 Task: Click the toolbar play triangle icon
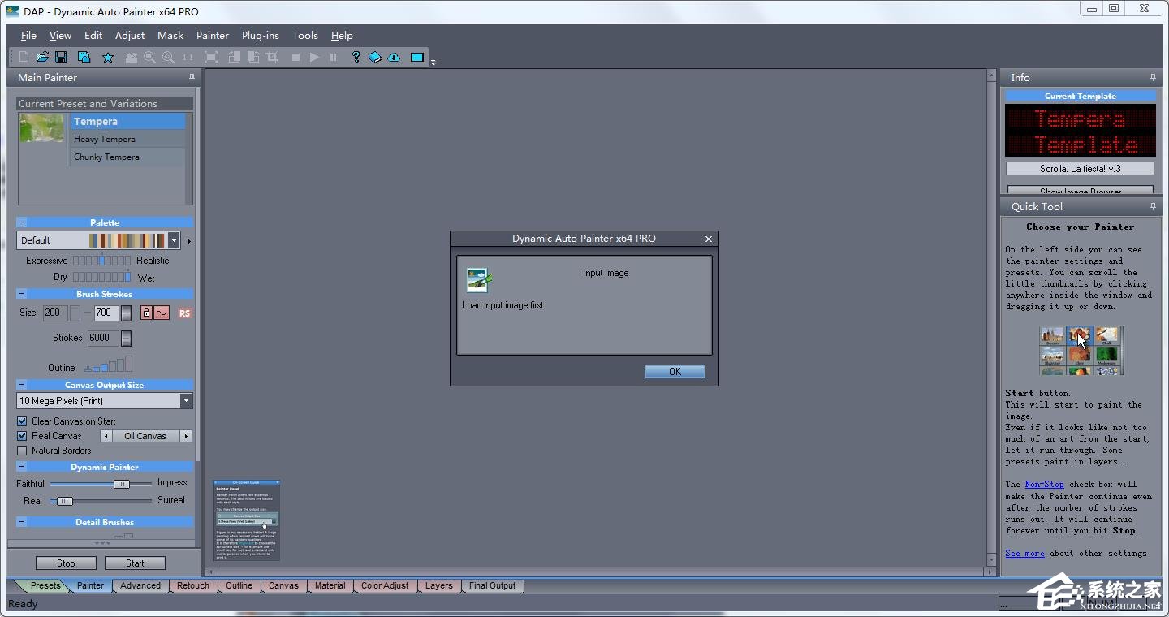click(314, 57)
